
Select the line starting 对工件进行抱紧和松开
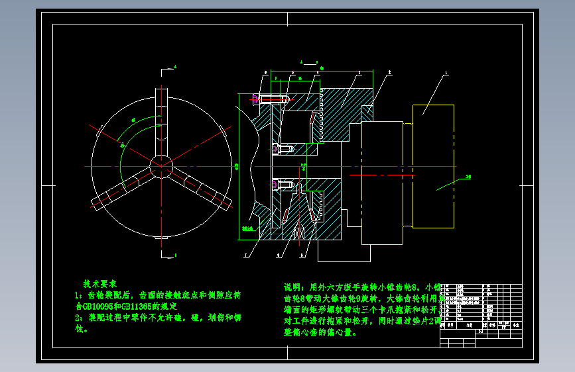(x=362, y=321)
